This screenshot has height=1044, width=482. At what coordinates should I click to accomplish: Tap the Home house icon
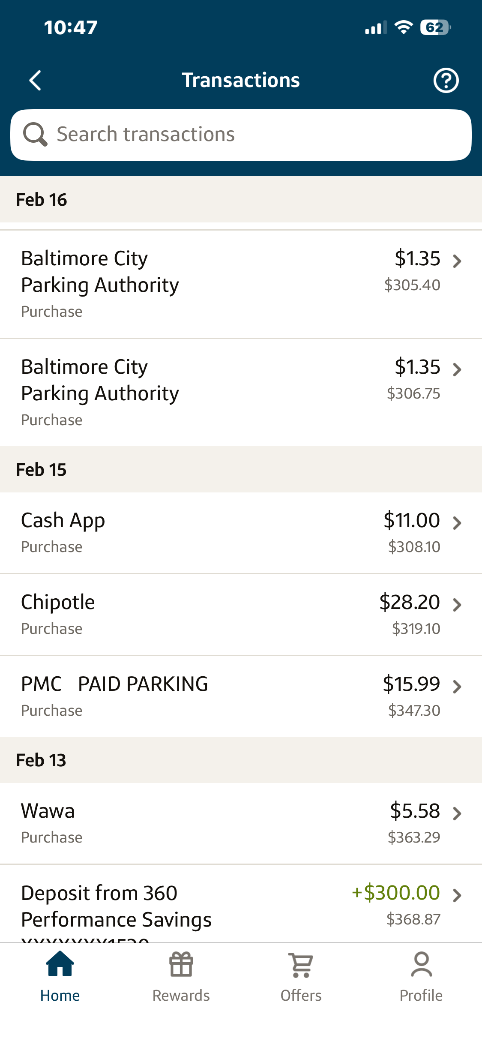(60, 964)
